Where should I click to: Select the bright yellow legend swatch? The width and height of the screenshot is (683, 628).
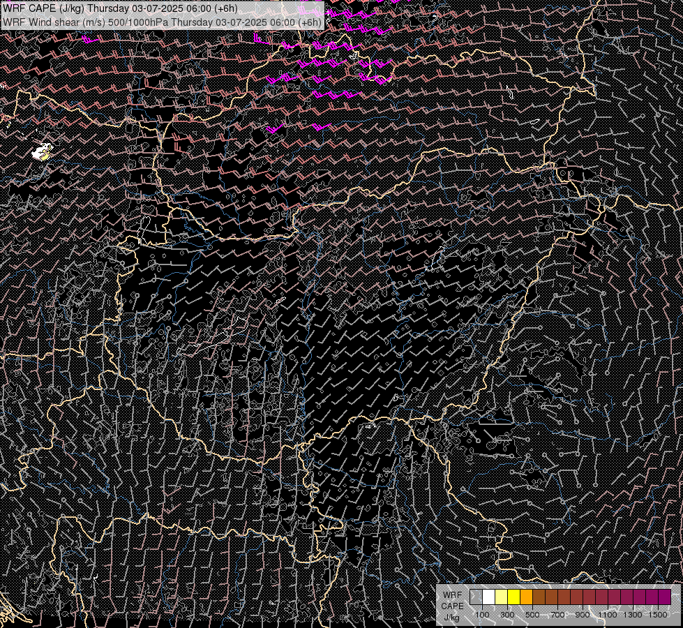(513, 597)
